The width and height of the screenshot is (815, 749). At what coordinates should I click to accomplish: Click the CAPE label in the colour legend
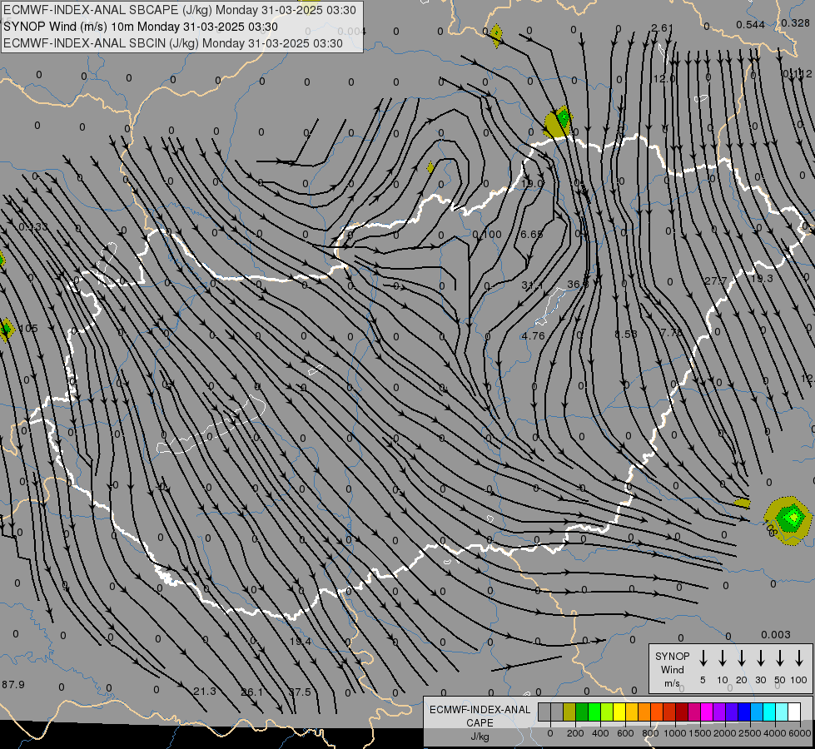click(480, 723)
